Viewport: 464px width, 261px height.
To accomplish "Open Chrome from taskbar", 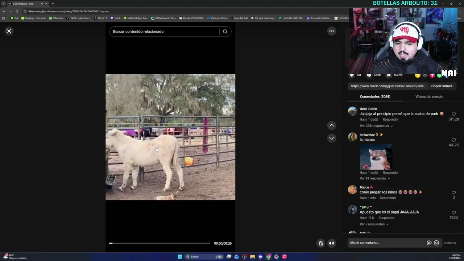I will pos(268,257).
